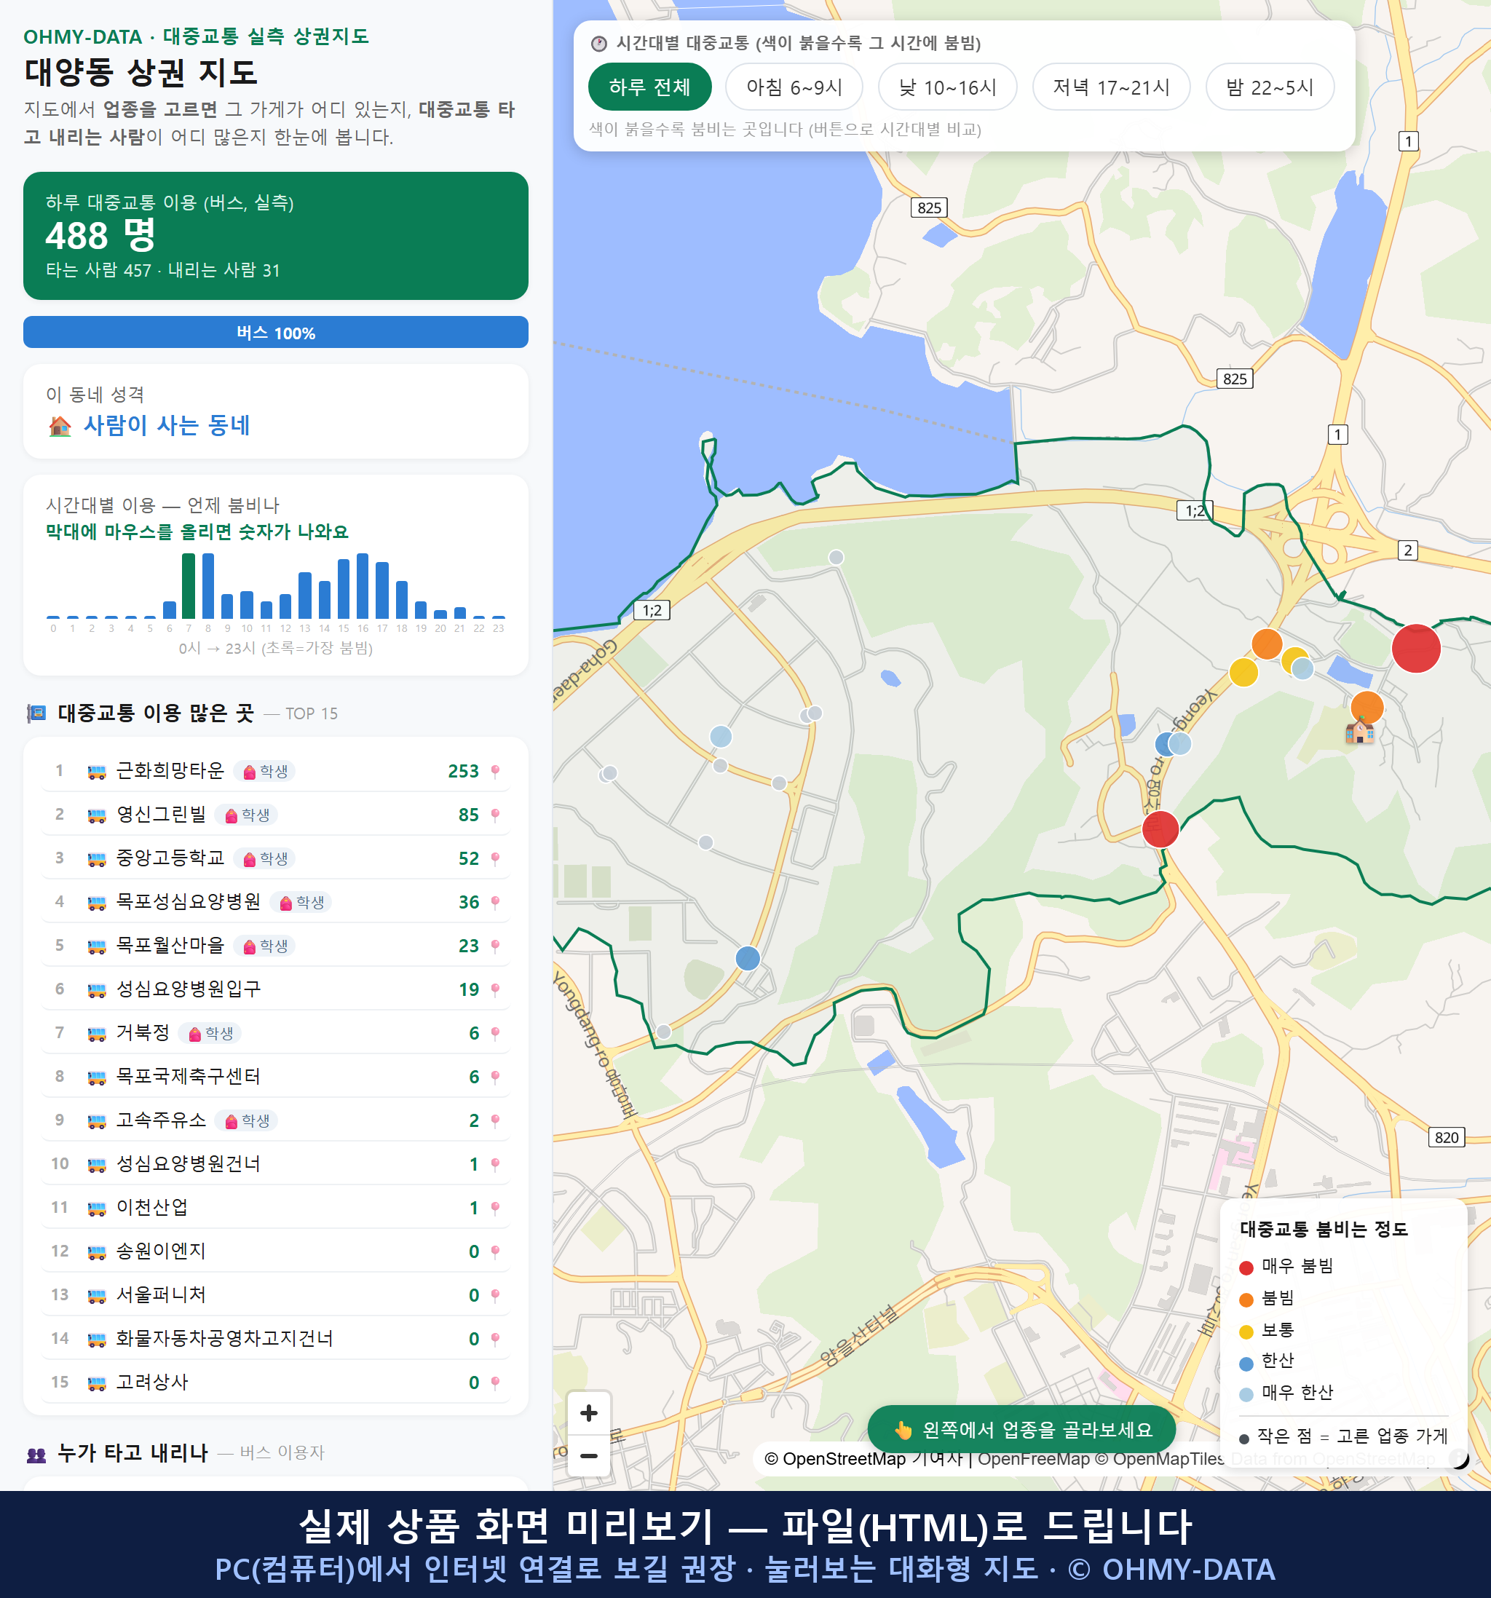Image resolution: width=1491 pixels, height=1598 pixels.
Task: Open the OpenStreetMap attribution link
Action: (x=834, y=1458)
